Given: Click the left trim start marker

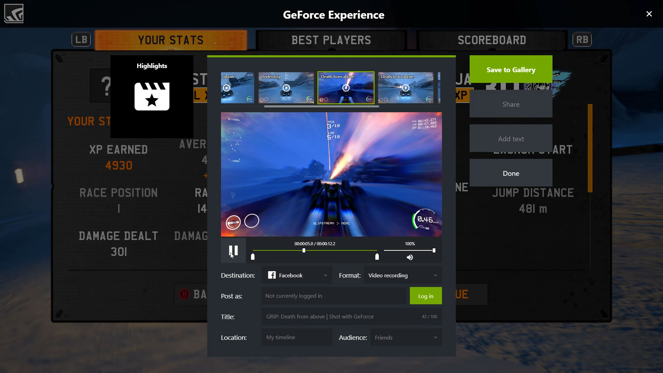Looking at the screenshot, I should click(253, 257).
